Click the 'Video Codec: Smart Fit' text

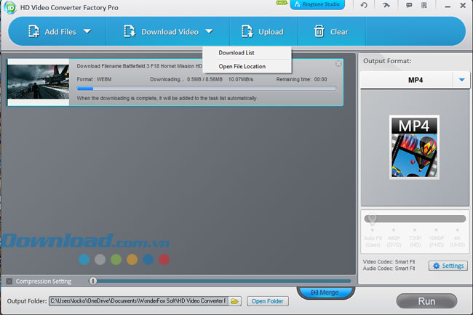389,262
